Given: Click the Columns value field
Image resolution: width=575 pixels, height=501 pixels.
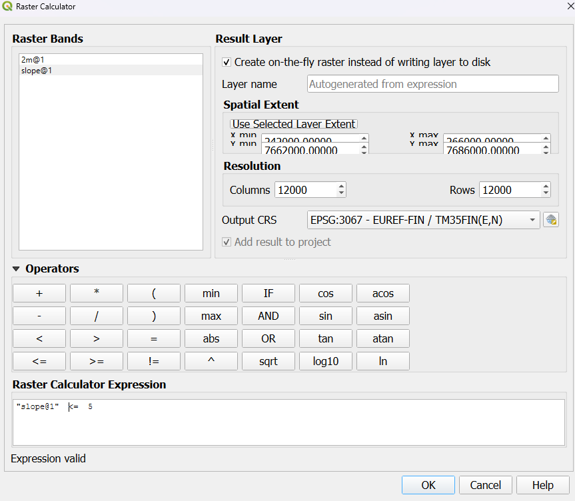Looking at the screenshot, I should pyautogui.click(x=306, y=190).
